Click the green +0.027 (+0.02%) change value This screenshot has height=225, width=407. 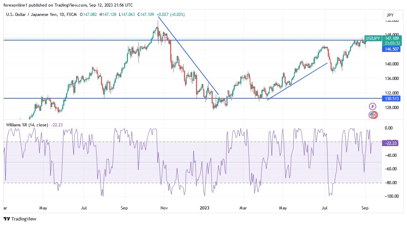point(170,15)
